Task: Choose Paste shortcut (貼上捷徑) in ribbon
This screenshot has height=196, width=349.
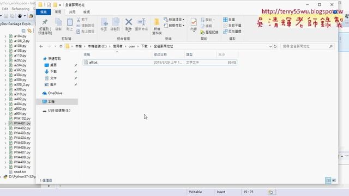Action: pos(86,32)
